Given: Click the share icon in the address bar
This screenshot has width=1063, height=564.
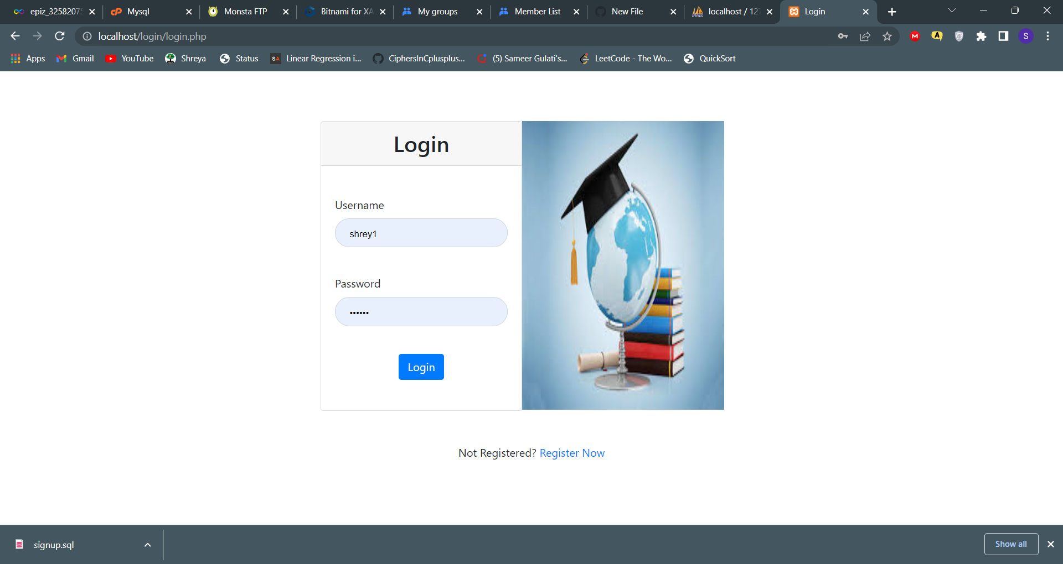Looking at the screenshot, I should click(x=865, y=36).
